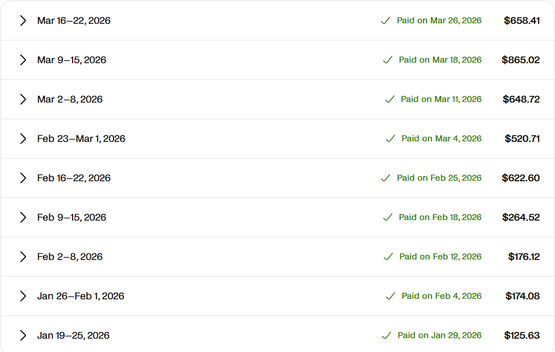Expand the Feb 16–22, 2026 chevron
This screenshot has height=352, width=555.
tap(23, 178)
